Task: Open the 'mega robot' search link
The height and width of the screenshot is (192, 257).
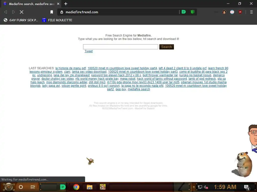Action: pos(128,79)
